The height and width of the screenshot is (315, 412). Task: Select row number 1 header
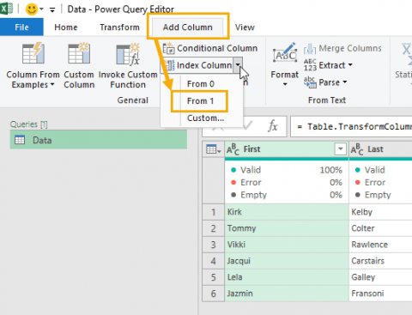pyautogui.click(x=213, y=212)
